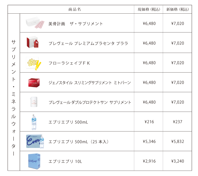Select product name フローラシェイプFK

click(69, 63)
